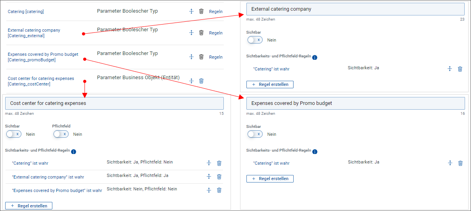471x211 pixels.
Task: Delete the Catering parameter with trash icon
Action: [201, 11]
